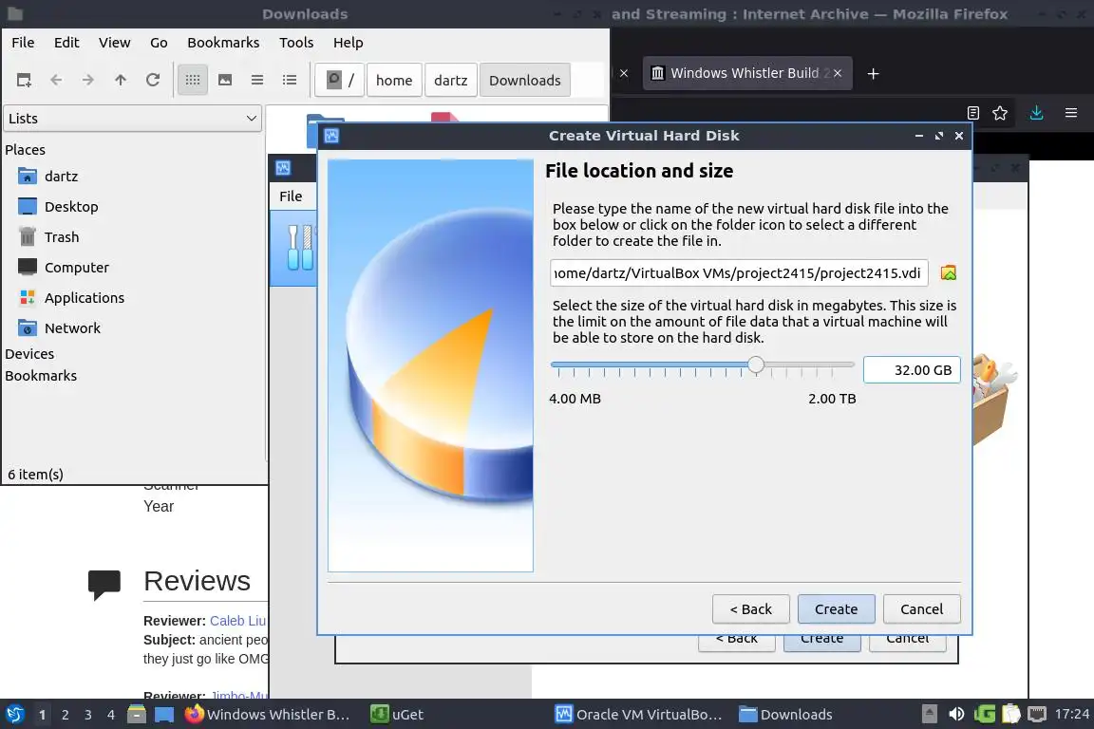The width and height of the screenshot is (1094, 729).
Task: Open the View menu in file manager
Action: point(114,43)
